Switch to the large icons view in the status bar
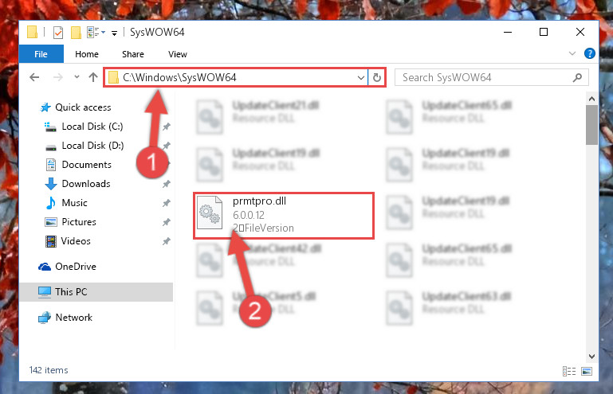 tap(587, 371)
